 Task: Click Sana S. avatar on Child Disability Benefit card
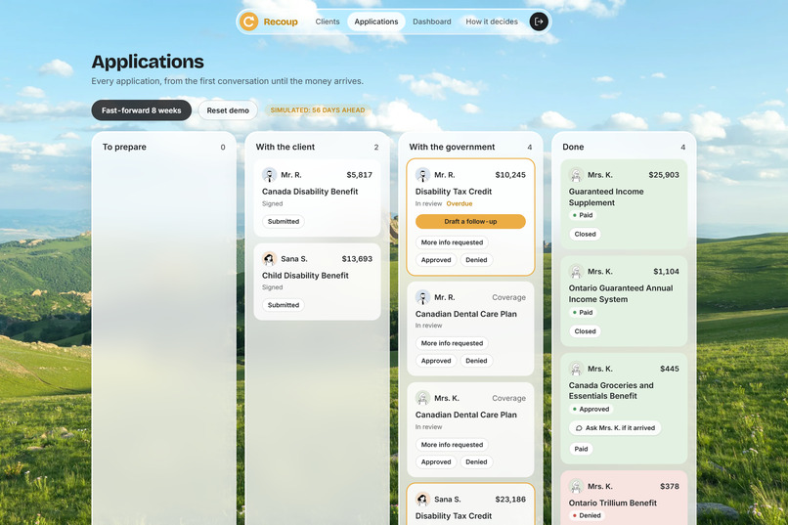(270, 259)
